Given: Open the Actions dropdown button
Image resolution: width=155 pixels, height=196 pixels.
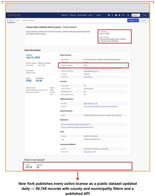Looking at the screenshot, I should click(x=133, y=20).
